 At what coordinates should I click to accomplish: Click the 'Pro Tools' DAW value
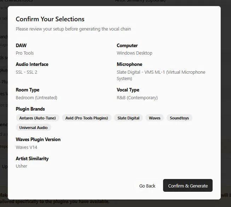25,53
